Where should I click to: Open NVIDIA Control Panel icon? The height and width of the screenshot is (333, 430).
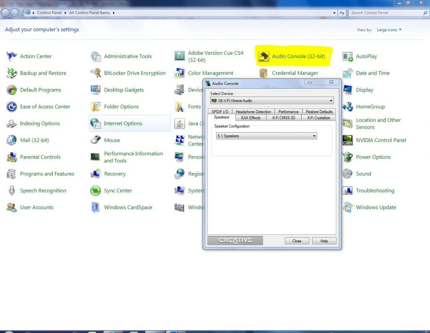pyautogui.click(x=347, y=140)
